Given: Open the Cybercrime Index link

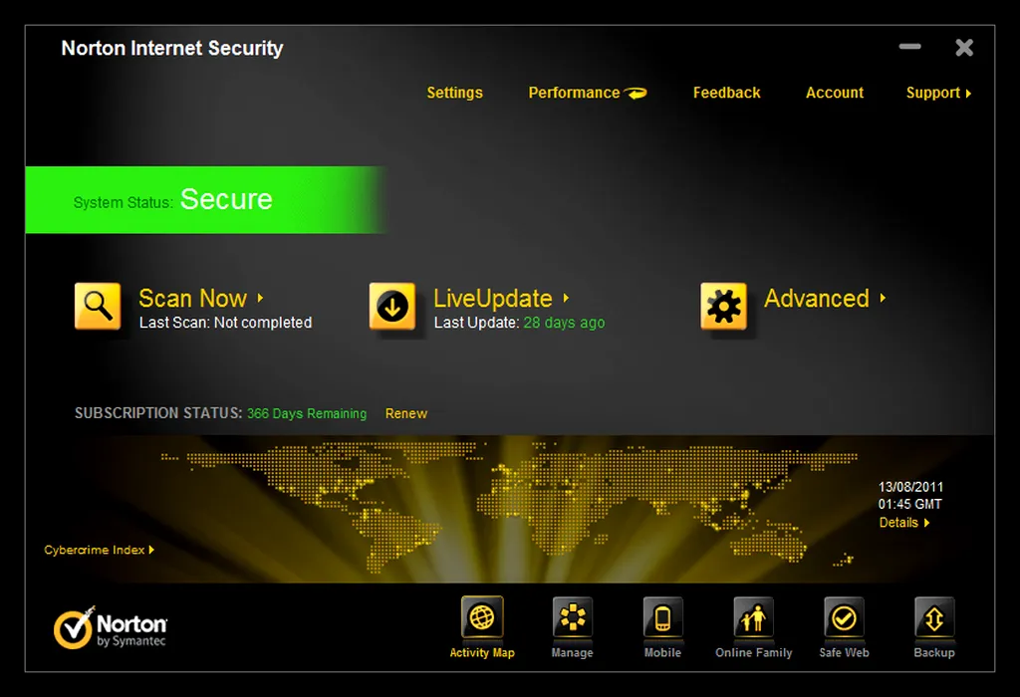Looking at the screenshot, I should click(x=95, y=550).
